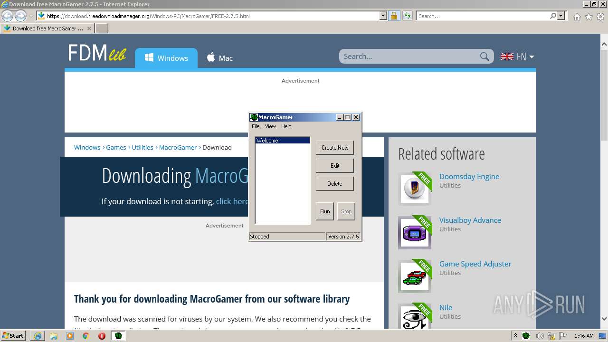This screenshot has height=342, width=608.
Task: Open the Game Speed Adjuster link
Action: (475, 264)
